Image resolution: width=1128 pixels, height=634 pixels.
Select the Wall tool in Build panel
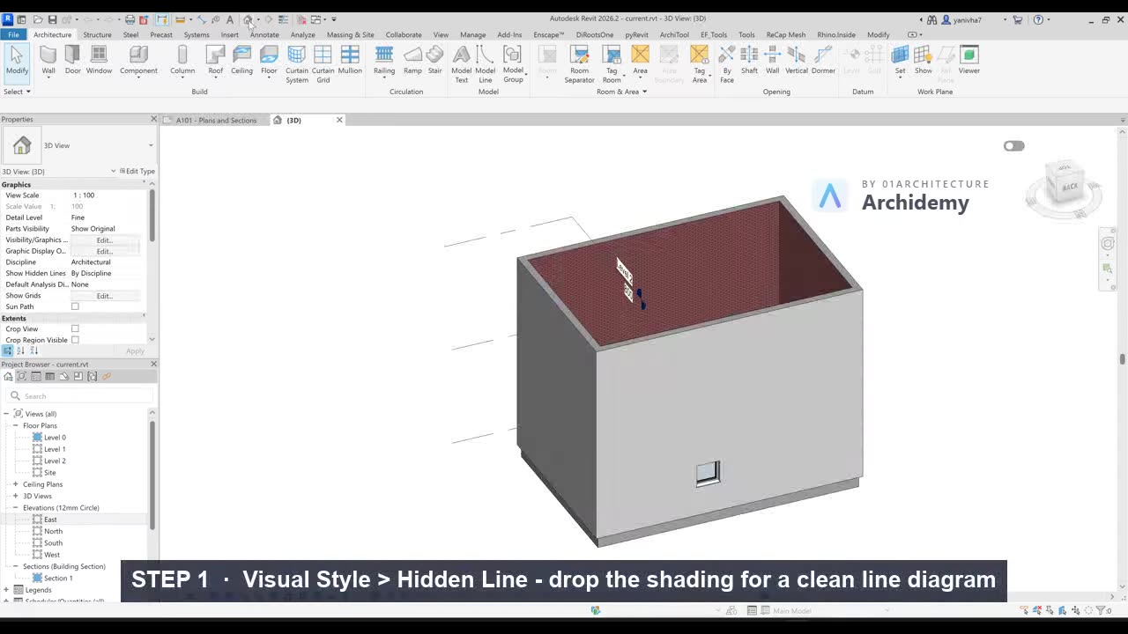point(48,60)
